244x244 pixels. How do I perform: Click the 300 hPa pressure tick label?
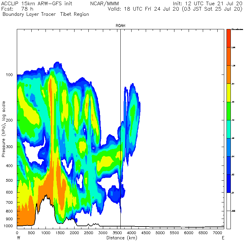tap(9, 147)
